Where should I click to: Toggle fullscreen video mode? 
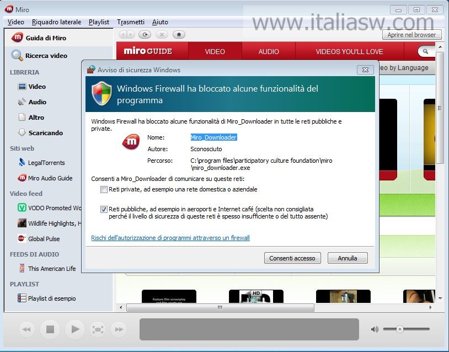click(98, 329)
